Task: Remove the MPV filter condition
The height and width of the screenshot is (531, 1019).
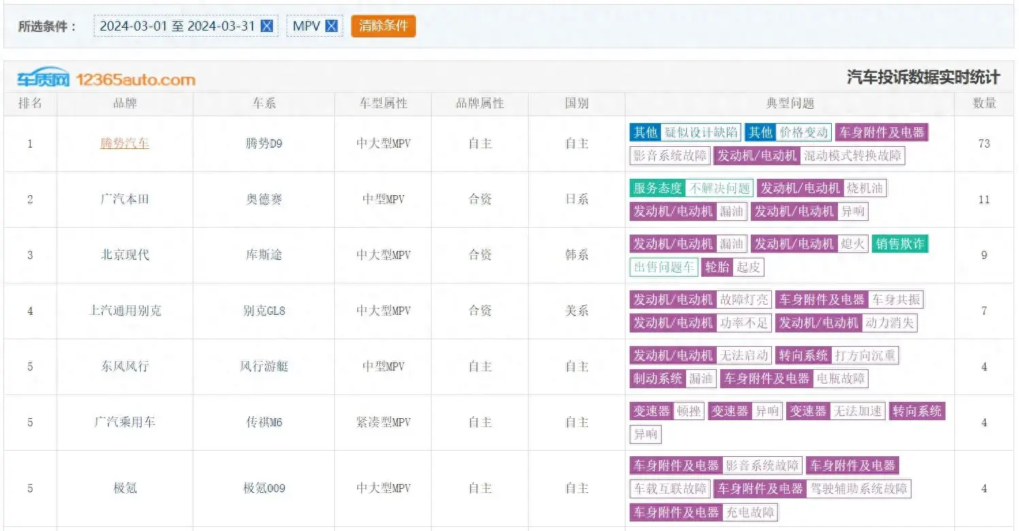Action: (331, 27)
